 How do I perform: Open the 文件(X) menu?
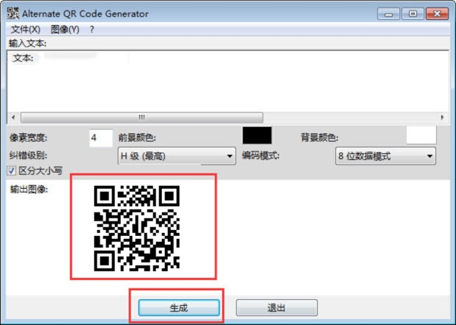point(25,29)
